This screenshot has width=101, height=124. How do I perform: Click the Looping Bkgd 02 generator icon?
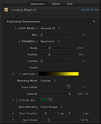pos(6,10)
